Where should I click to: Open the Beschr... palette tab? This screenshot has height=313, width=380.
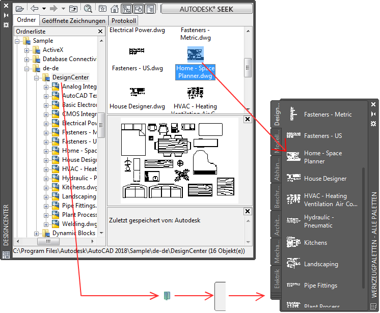(277, 196)
